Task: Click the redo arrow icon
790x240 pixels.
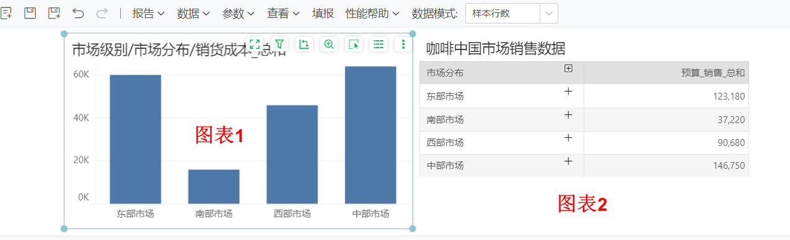Action: (x=102, y=13)
